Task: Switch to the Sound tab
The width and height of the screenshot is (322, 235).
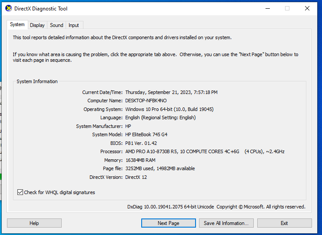Action: tap(56, 25)
